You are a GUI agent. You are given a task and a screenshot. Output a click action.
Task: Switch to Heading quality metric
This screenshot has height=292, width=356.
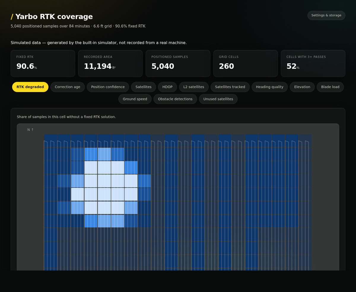point(270,87)
